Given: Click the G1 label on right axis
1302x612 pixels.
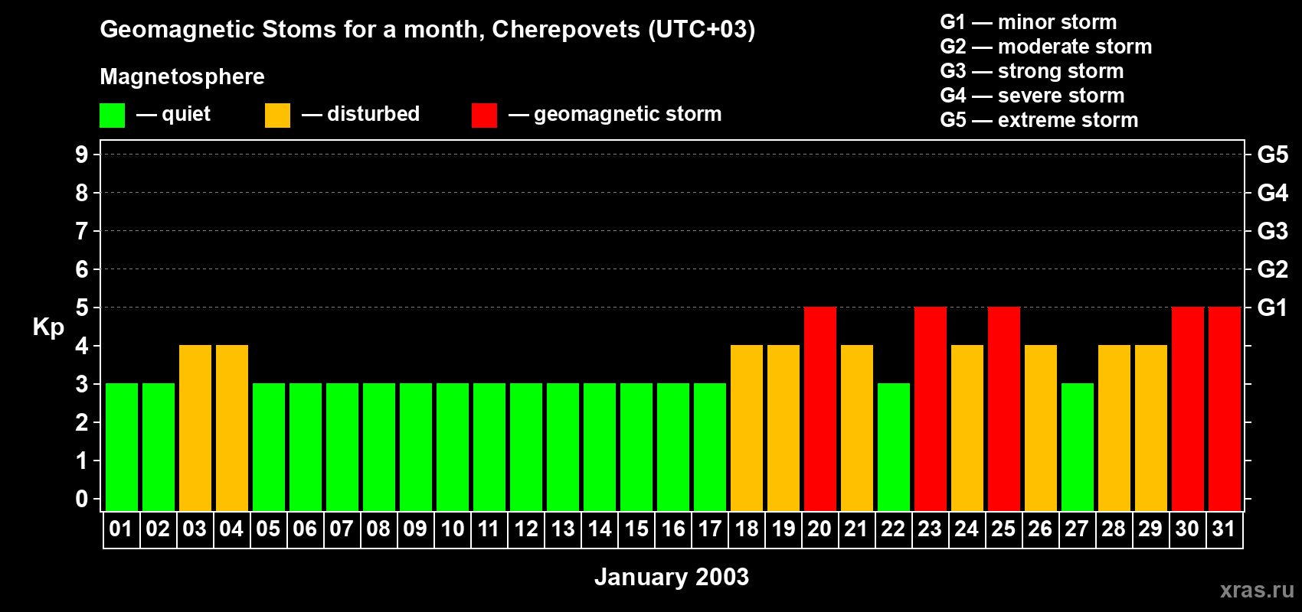Looking at the screenshot, I should point(1272,308).
